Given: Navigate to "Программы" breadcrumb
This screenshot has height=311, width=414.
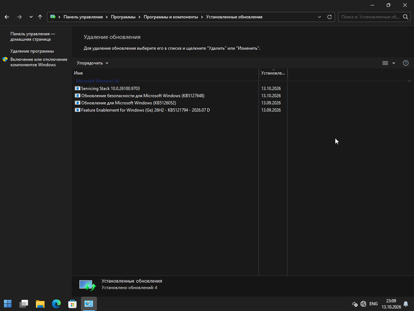Looking at the screenshot, I should [123, 17].
